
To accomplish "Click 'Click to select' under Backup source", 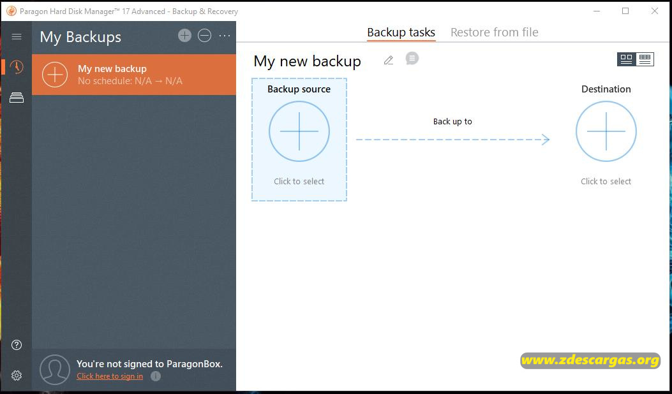I will [x=299, y=182].
